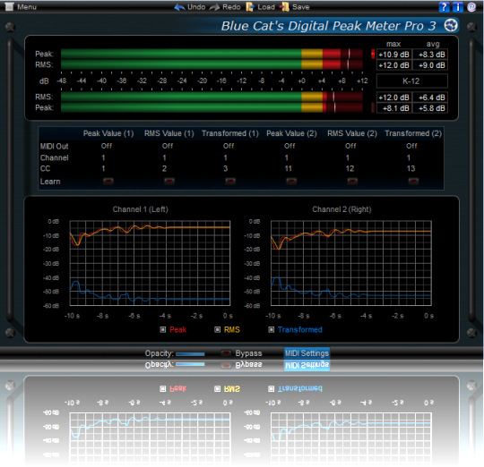
Task: Toggle the Peak curve checkbox
Action: point(162,329)
